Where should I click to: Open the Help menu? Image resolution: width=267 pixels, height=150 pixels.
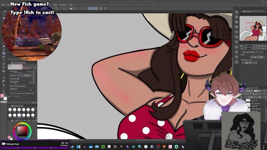pyautogui.click(x=71, y=5)
